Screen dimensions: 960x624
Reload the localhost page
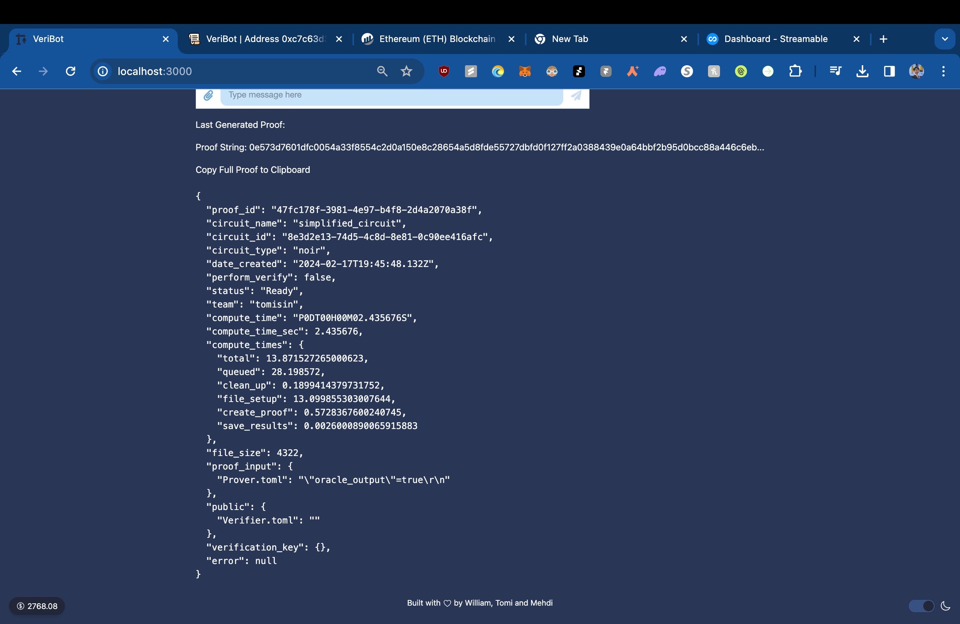[70, 71]
